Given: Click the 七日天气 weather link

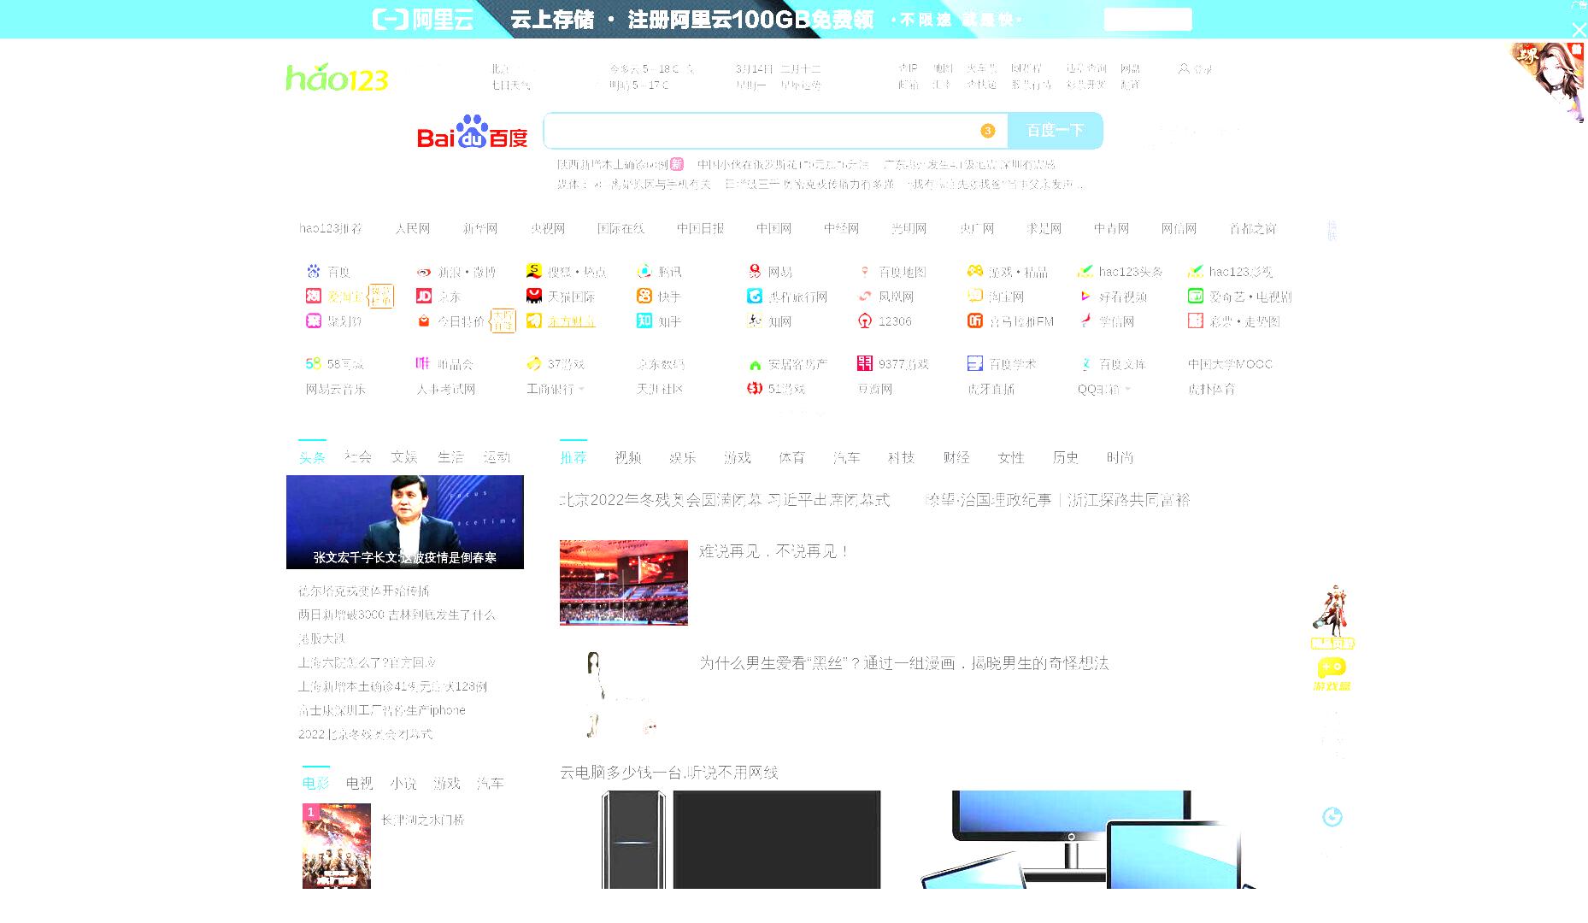Looking at the screenshot, I should pyautogui.click(x=511, y=85).
